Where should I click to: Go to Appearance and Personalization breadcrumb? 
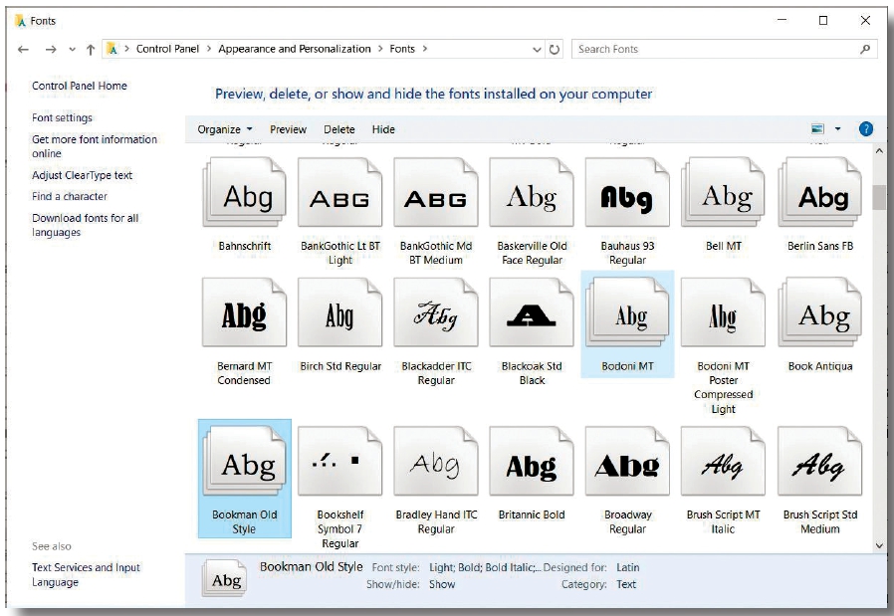click(295, 49)
